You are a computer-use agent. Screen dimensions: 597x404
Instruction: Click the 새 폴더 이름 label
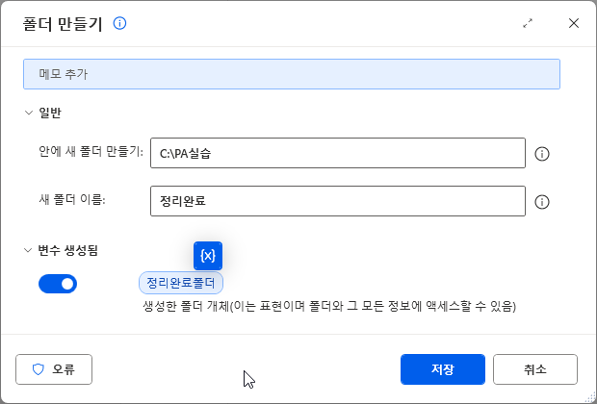72,200
